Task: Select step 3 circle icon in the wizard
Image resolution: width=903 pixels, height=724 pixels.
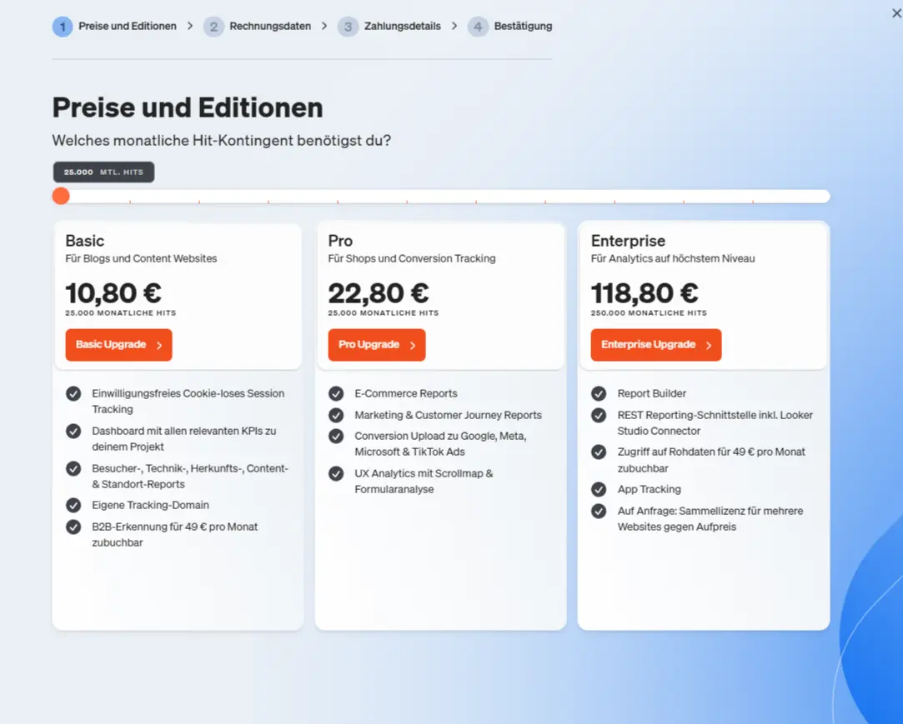Action: pos(348,27)
